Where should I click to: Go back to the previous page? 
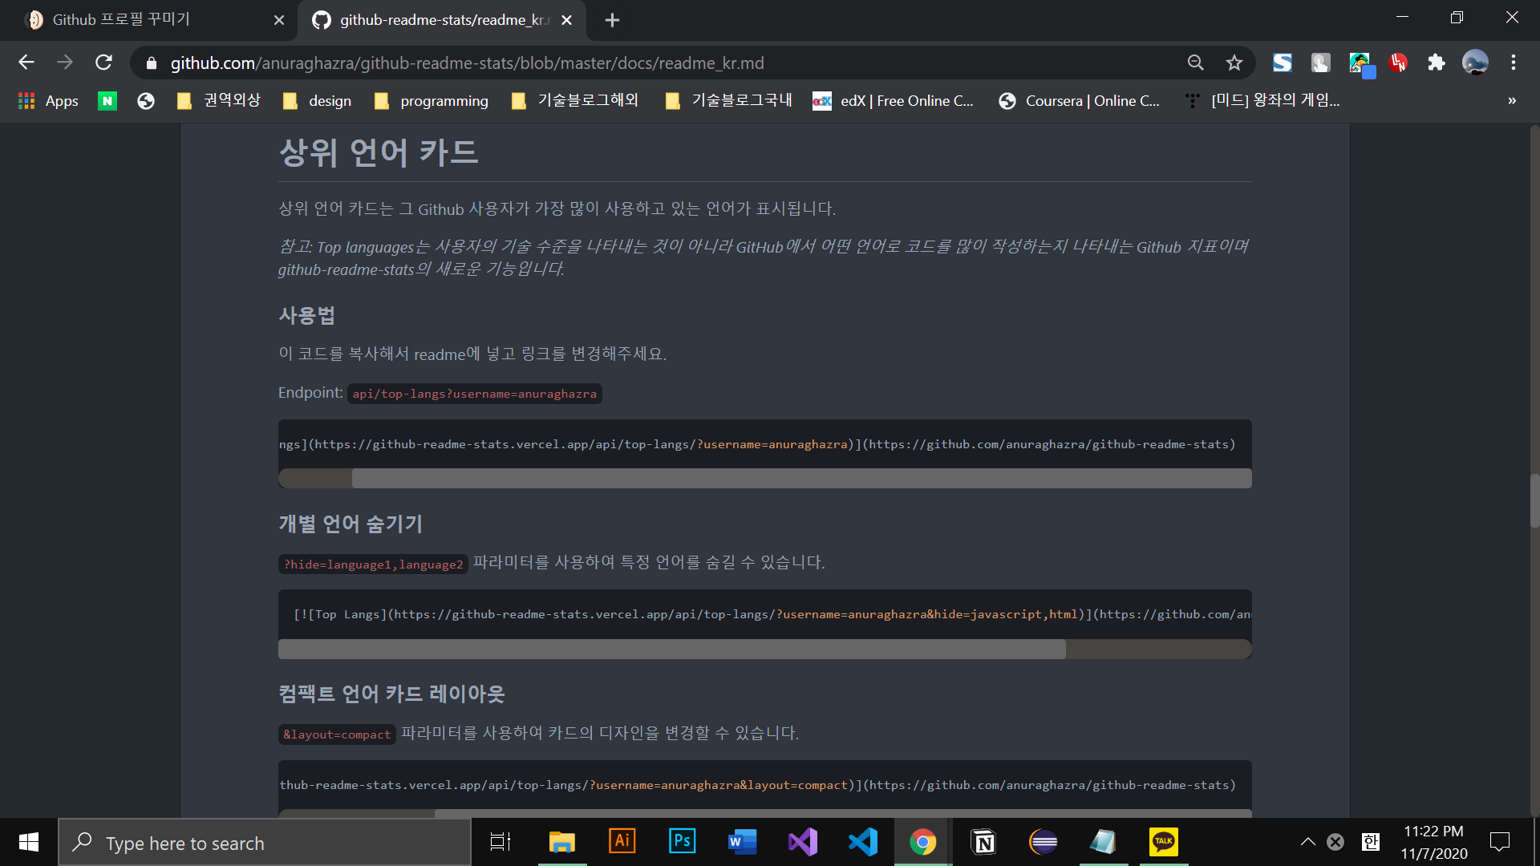26,63
